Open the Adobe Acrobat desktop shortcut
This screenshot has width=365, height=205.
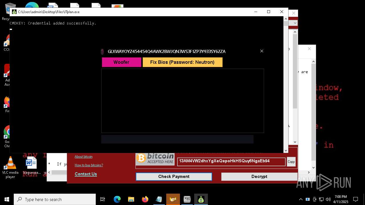coord(7,75)
